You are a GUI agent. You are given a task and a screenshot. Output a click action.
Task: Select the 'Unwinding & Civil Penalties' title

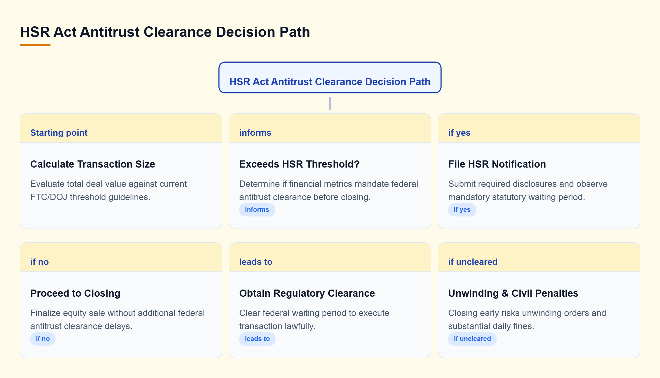click(x=513, y=293)
